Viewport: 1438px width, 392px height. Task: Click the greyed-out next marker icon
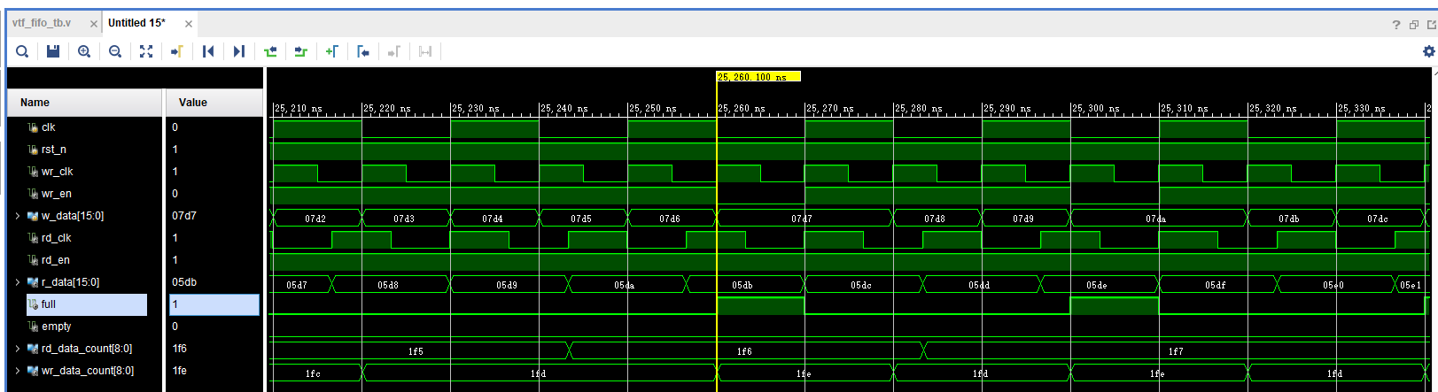click(x=394, y=51)
